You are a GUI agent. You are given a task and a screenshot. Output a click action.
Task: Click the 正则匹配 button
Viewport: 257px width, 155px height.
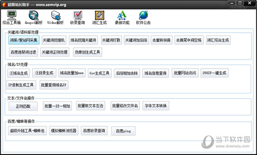[23, 106]
